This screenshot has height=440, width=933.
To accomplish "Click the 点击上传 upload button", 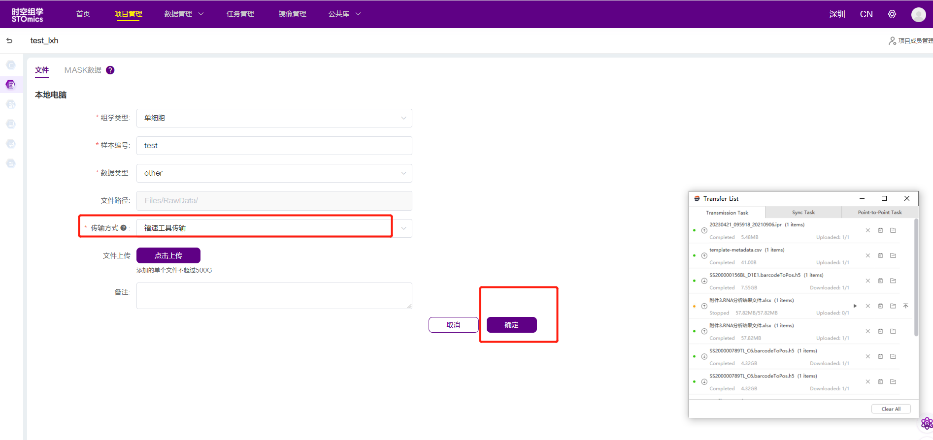I will point(168,255).
